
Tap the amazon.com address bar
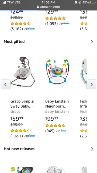tap(48, 7)
